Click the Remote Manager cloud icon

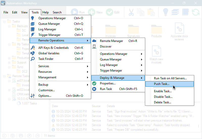point(94,41)
